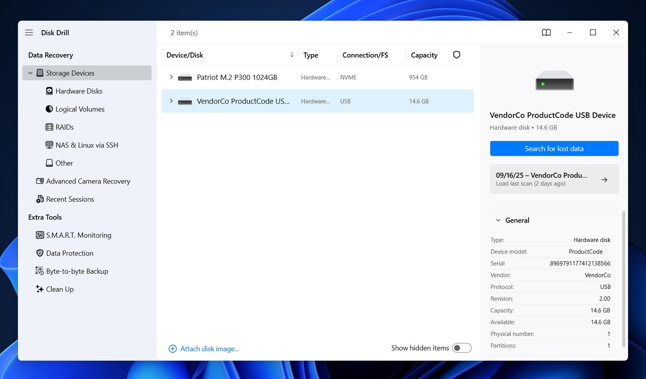Open the Byte-to-byte Backup icon
This screenshot has height=379, width=646.
40,271
